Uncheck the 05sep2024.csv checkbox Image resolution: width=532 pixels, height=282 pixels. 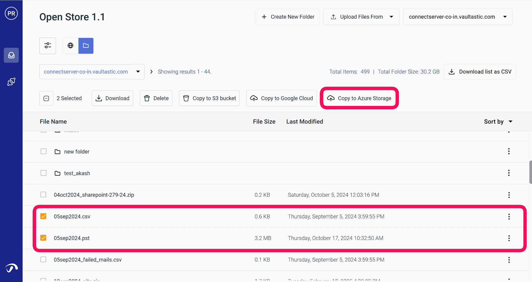(43, 216)
